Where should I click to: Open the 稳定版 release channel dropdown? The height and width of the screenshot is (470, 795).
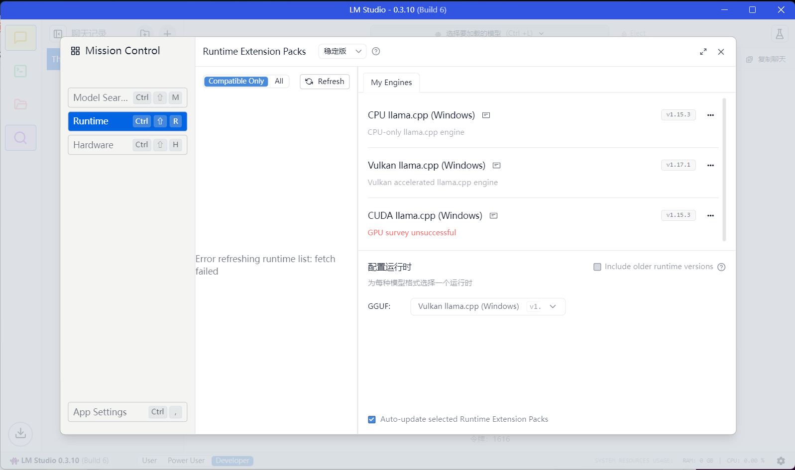[342, 51]
